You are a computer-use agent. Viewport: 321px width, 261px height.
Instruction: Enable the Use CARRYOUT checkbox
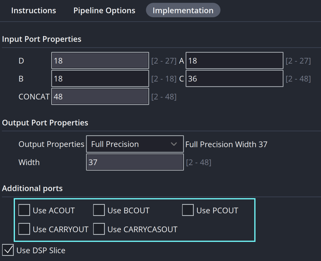pos(24,229)
